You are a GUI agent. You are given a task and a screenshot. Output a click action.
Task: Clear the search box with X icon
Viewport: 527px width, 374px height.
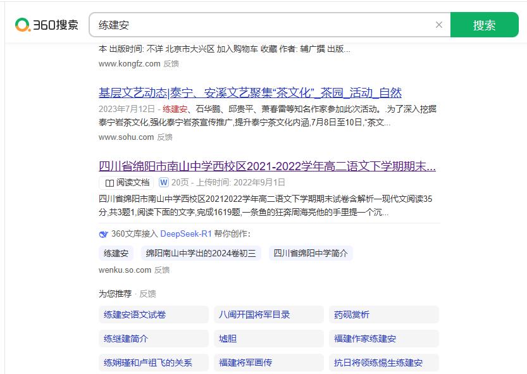438,25
